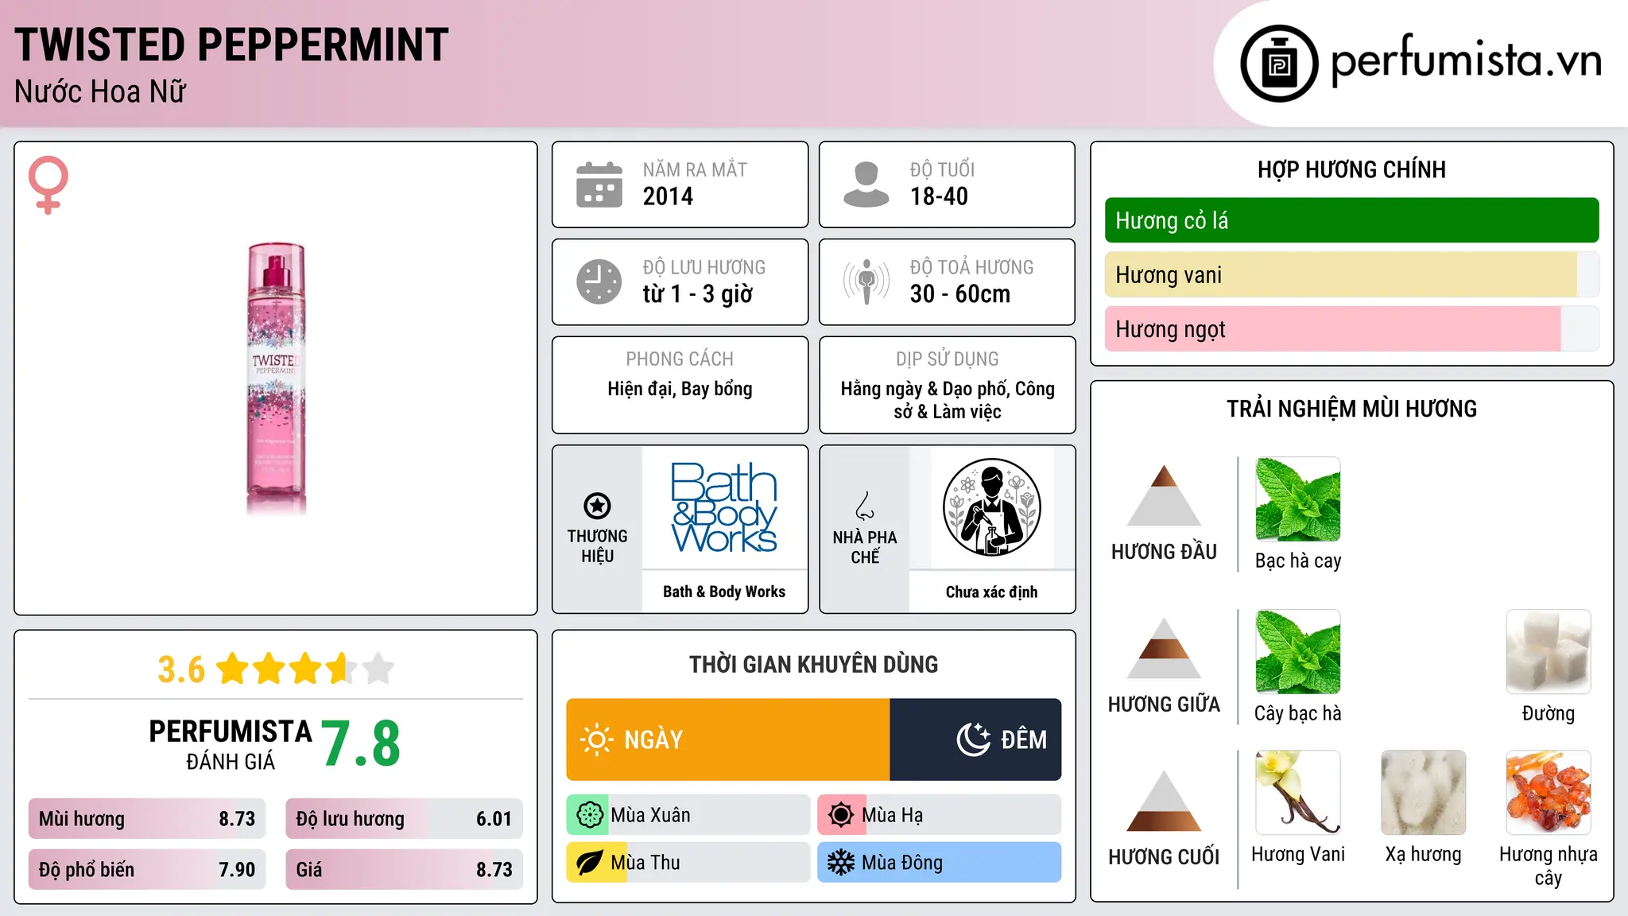Click the yellow Hương vani accord bar
Image resolution: width=1628 pixels, height=916 pixels.
point(1351,275)
